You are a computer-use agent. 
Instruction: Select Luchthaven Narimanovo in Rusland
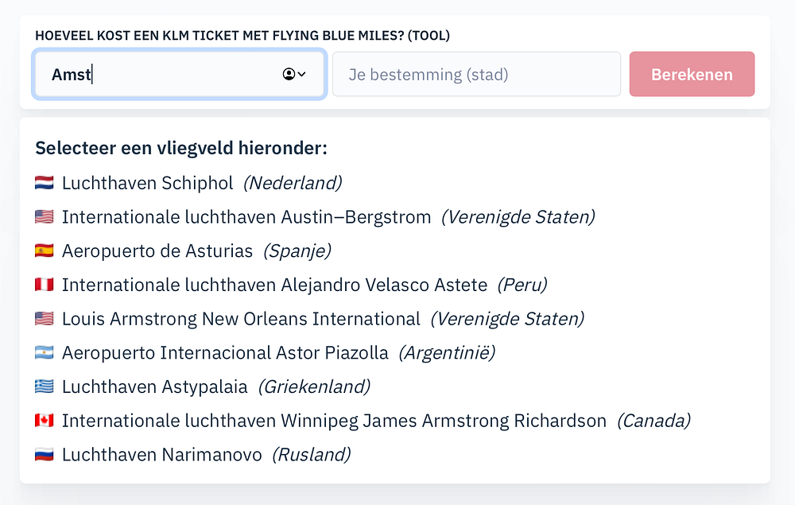tap(162, 455)
